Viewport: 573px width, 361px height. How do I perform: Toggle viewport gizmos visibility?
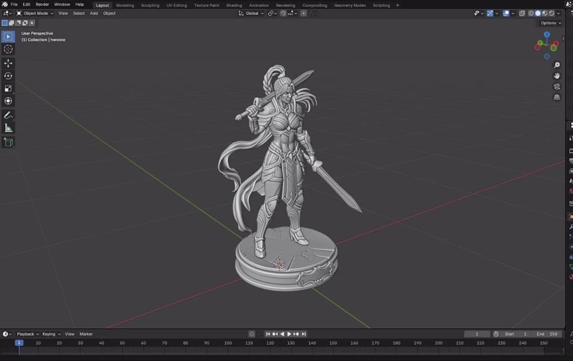tap(490, 14)
